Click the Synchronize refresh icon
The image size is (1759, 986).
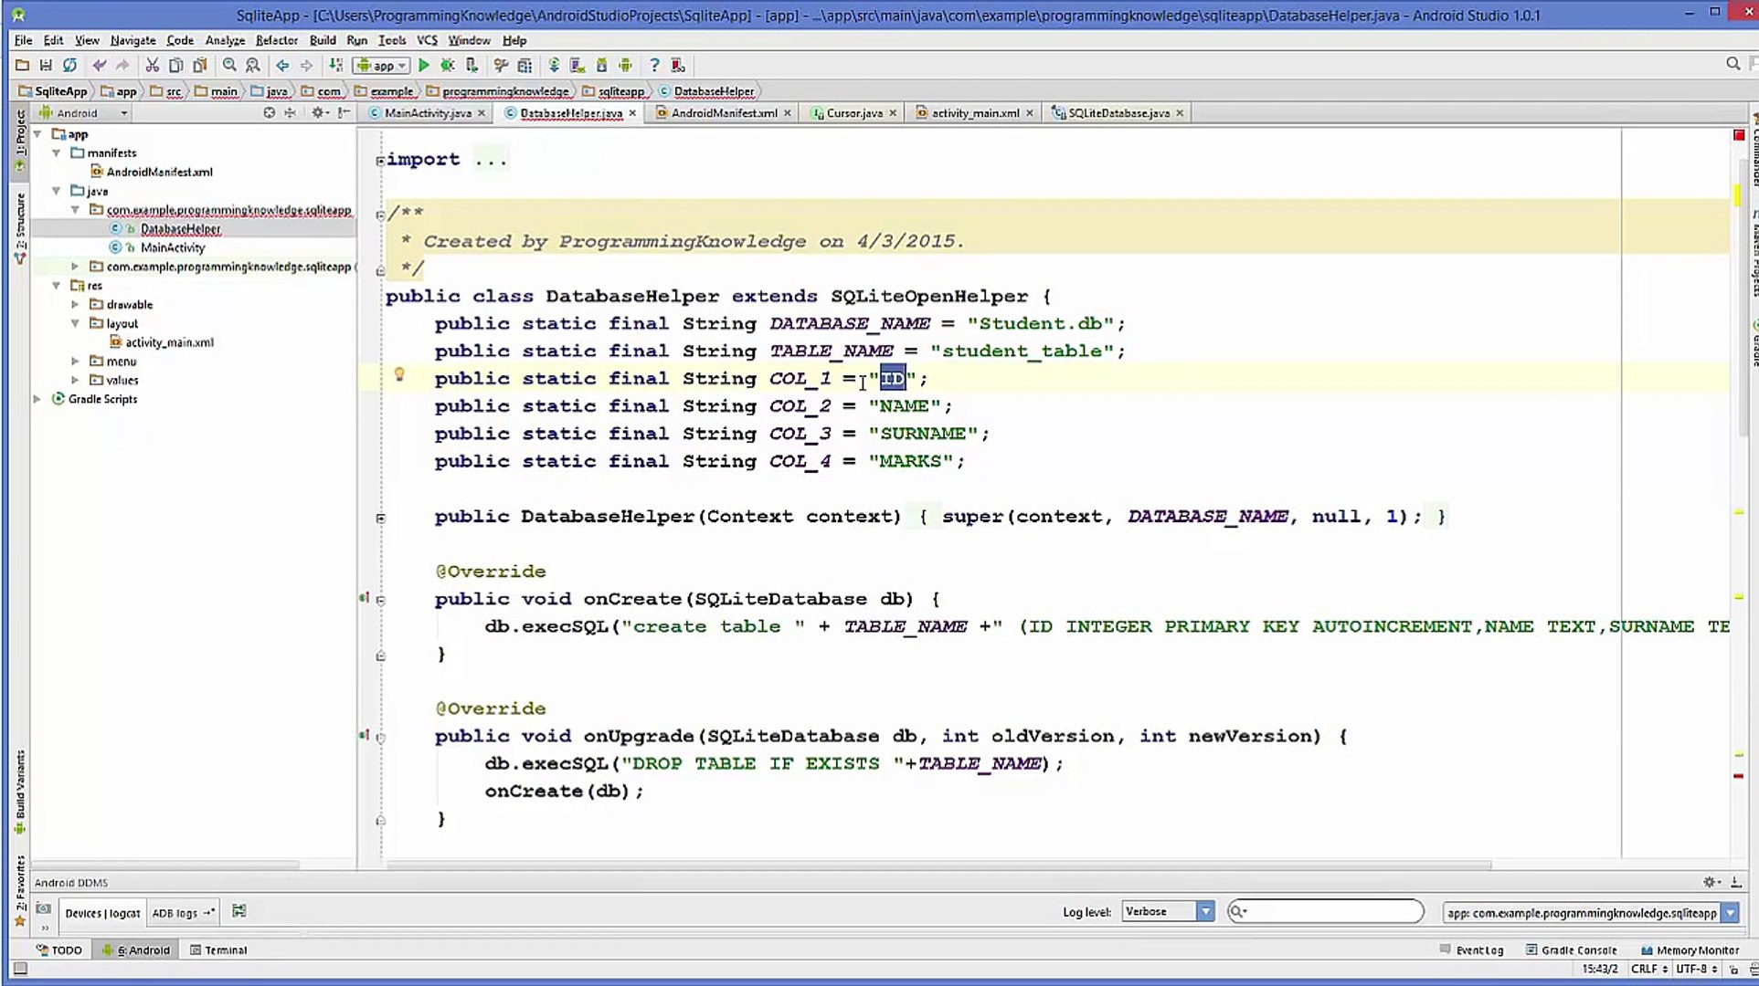coord(69,66)
